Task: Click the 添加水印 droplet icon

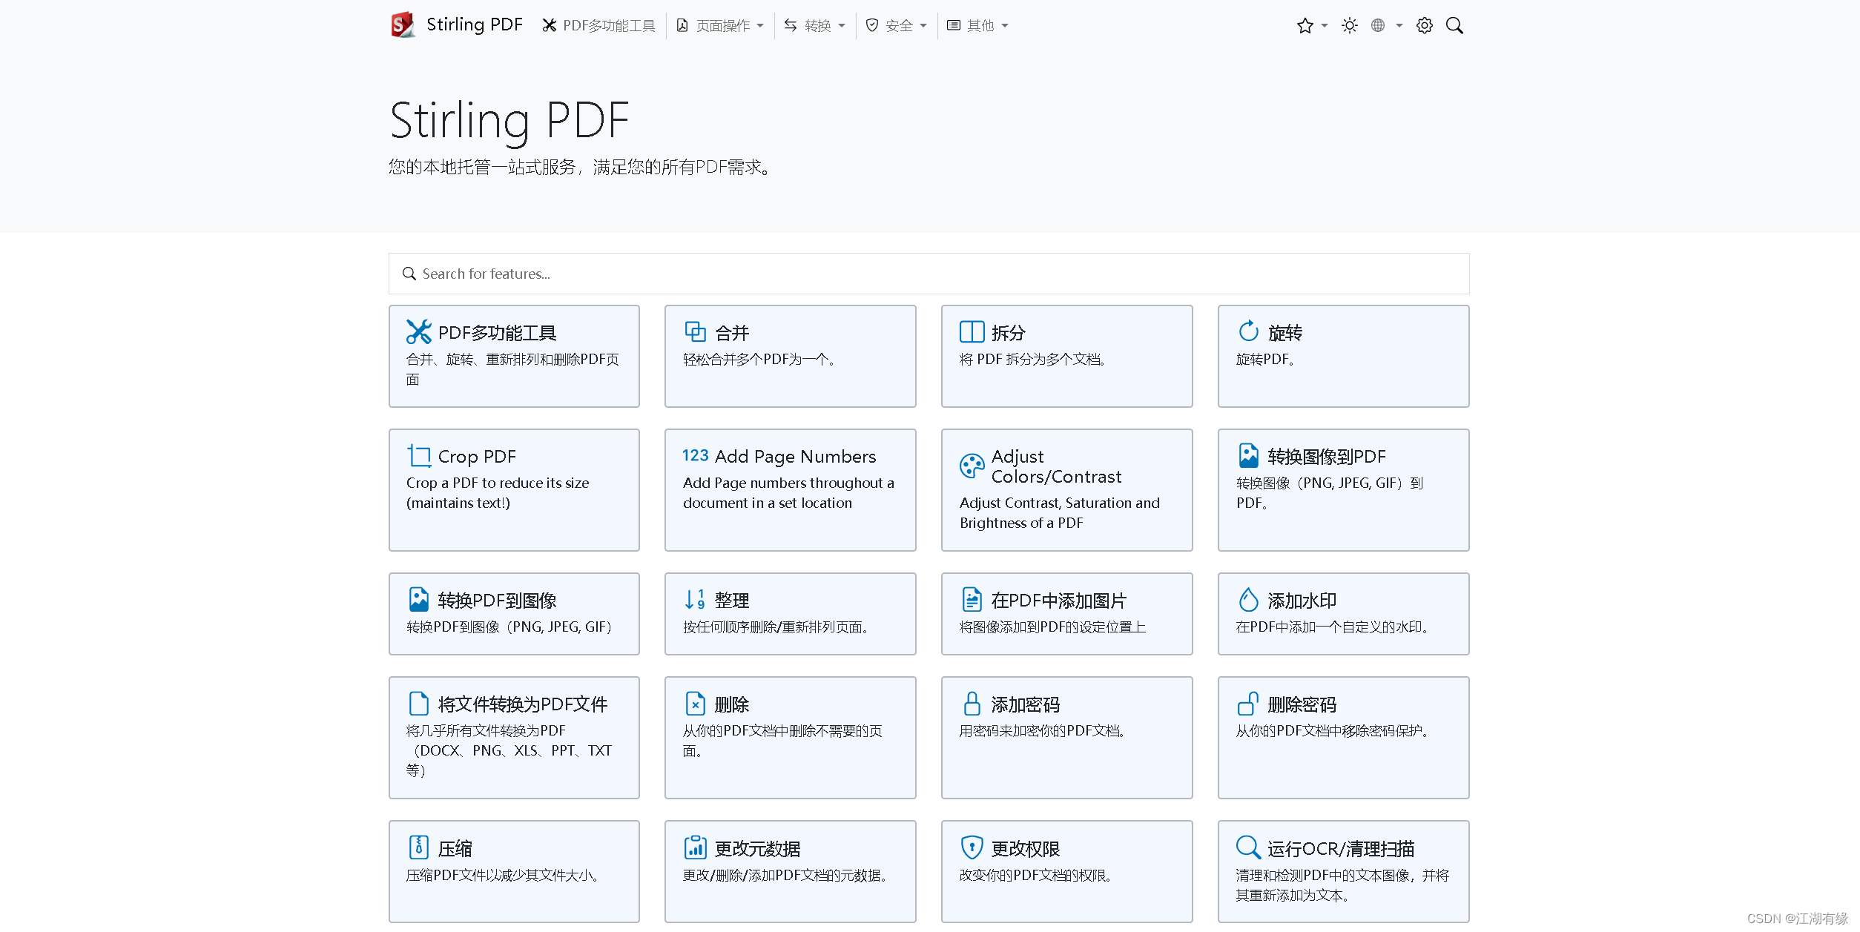Action: coord(1249,599)
